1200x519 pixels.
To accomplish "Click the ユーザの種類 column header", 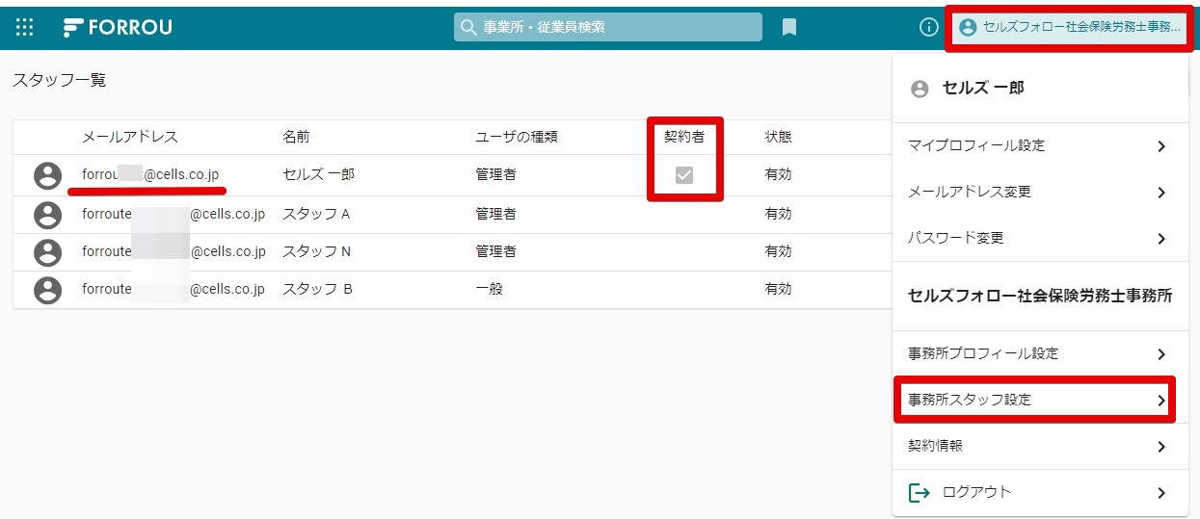I will (517, 137).
